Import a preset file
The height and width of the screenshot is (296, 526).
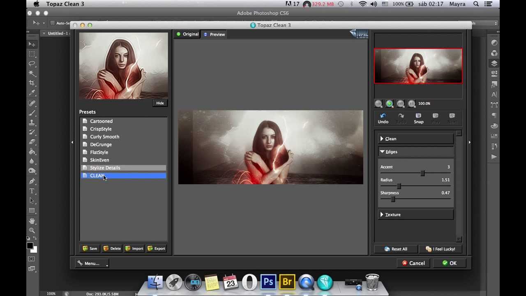134,249
